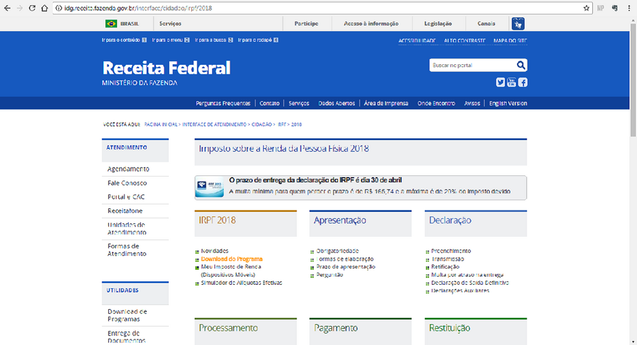Click the Buscar no portal search field

(472, 66)
